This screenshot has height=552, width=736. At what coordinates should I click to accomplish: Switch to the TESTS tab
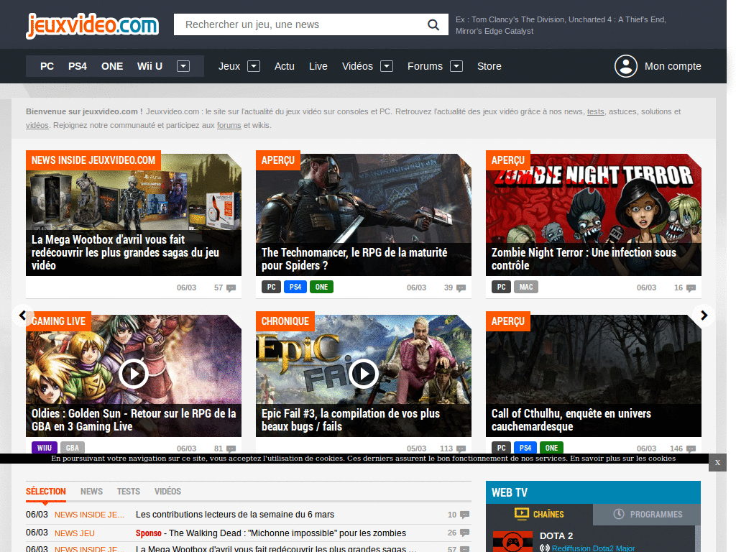coord(129,492)
